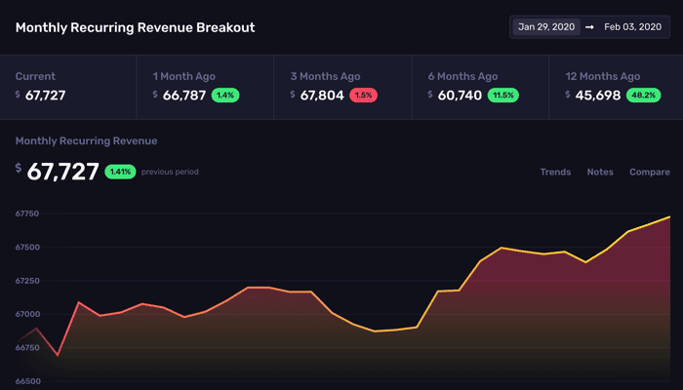
Task: Select the 12 Months Ago card
Action: click(x=616, y=87)
